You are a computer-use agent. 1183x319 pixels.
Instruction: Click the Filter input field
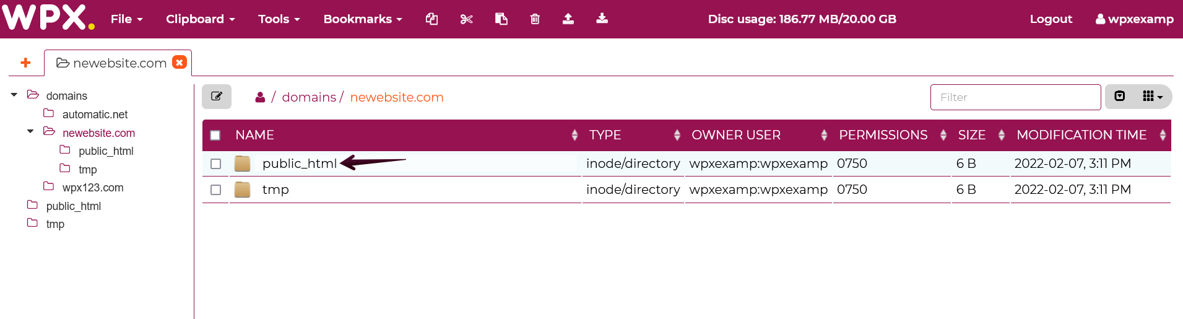pos(1015,97)
